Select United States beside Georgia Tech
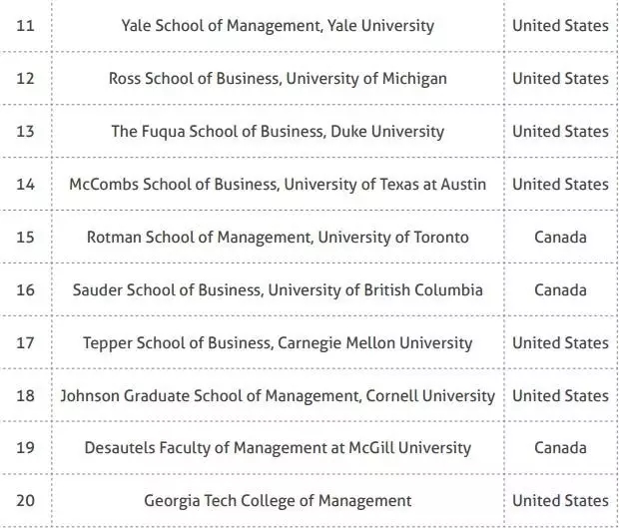 560,501
